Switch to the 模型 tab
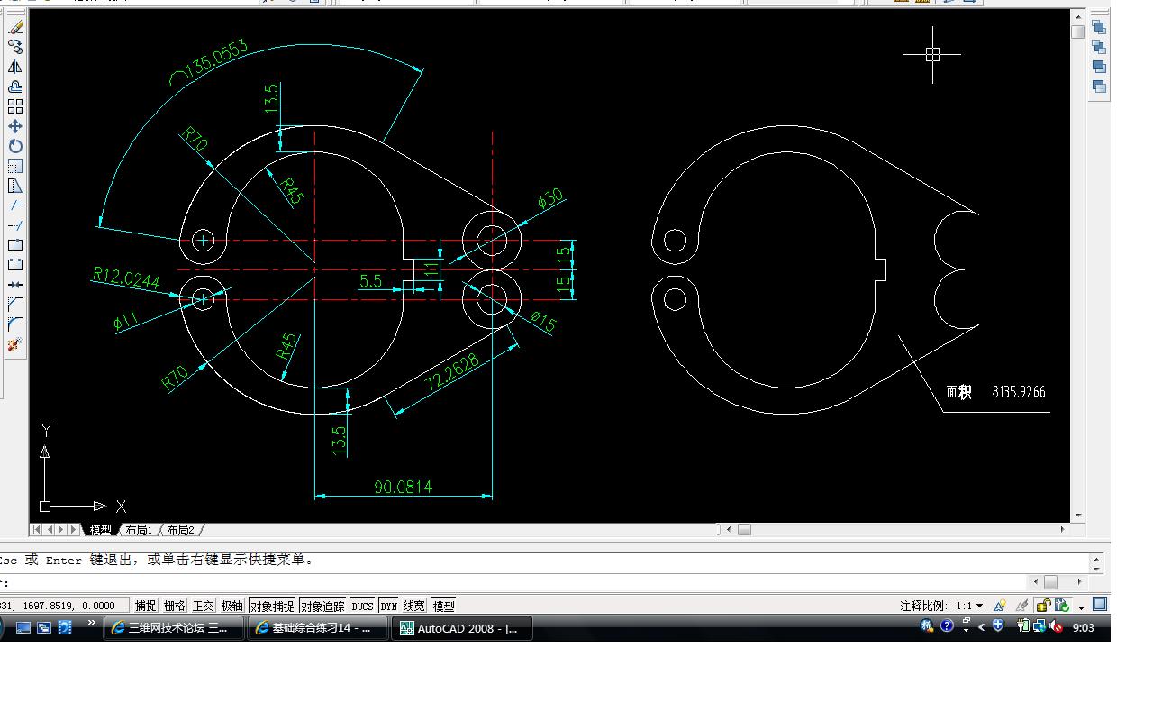The width and height of the screenshot is (1153, 721). click(100, 530)
